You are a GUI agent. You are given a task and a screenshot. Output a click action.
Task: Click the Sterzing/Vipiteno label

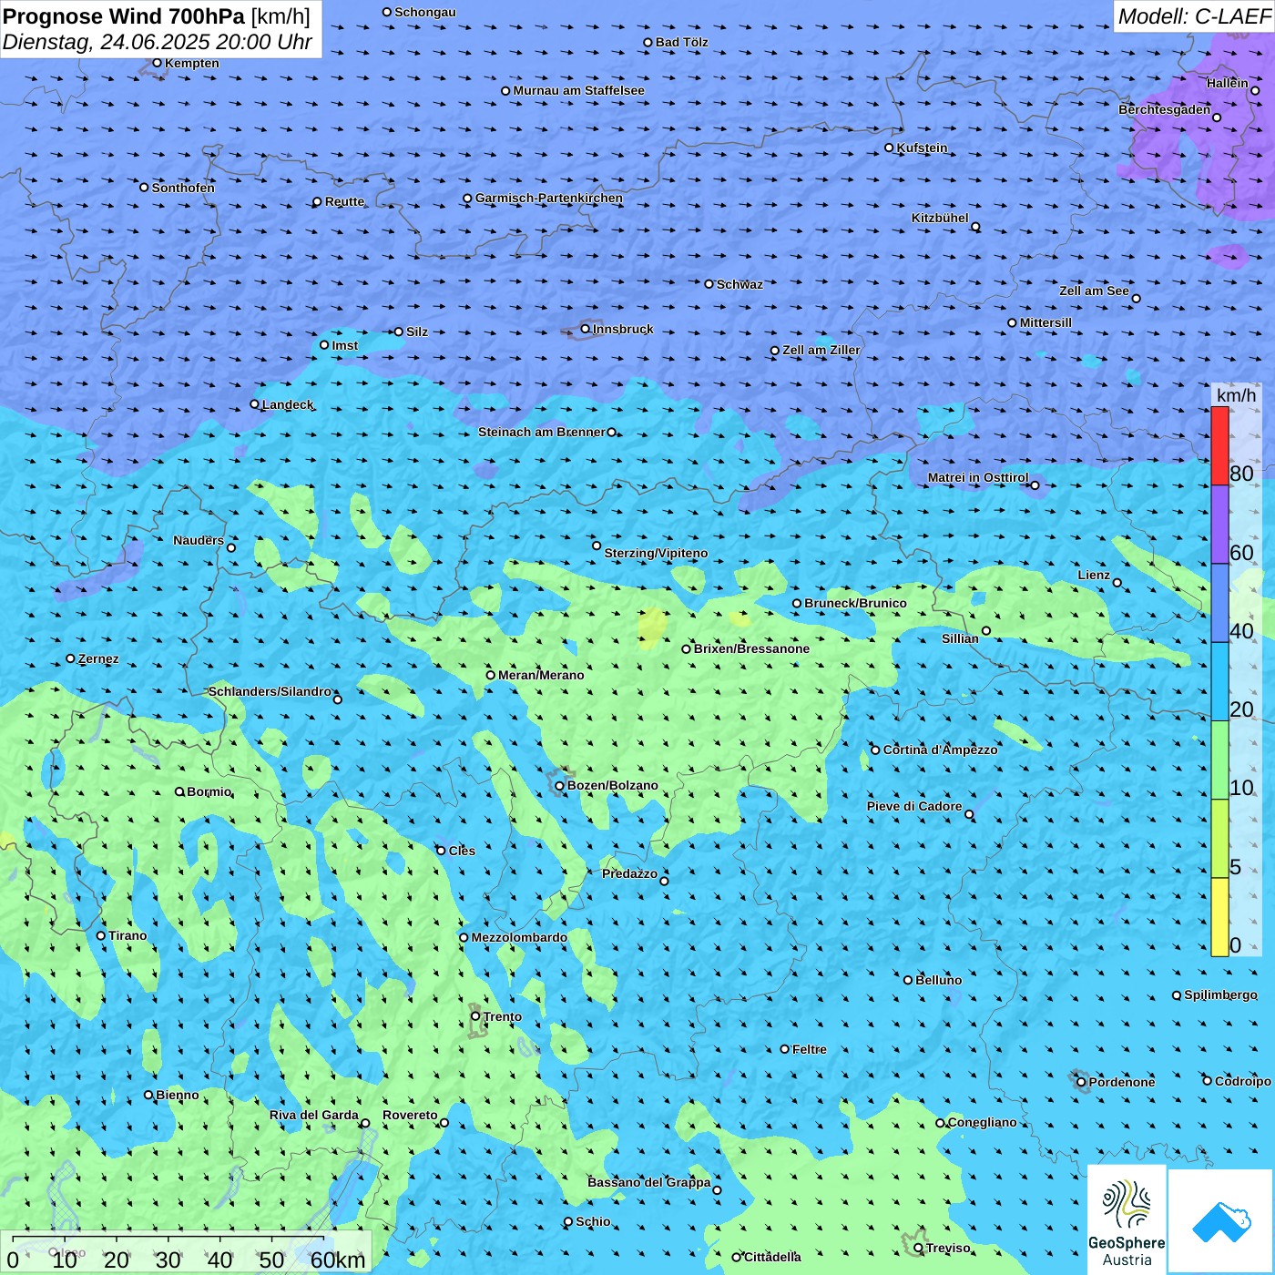click(656, 553)
